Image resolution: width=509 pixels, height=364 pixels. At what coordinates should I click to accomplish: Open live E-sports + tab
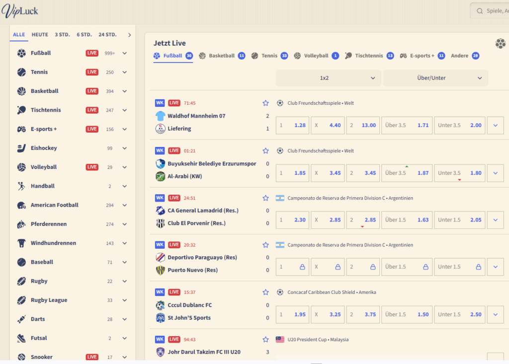pyautogui.click(x=422, y=56)
